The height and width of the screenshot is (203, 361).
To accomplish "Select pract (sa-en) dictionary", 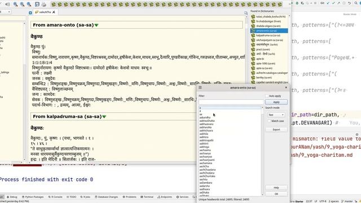I will (263, 50).
